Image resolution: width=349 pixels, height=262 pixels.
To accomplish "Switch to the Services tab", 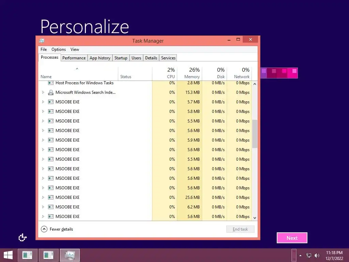I will pyautogui.click(x=168, y=58).
